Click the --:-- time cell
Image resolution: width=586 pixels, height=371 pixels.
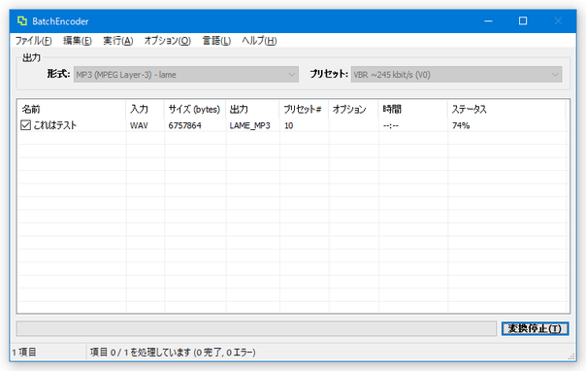click(x=391, y=125)
